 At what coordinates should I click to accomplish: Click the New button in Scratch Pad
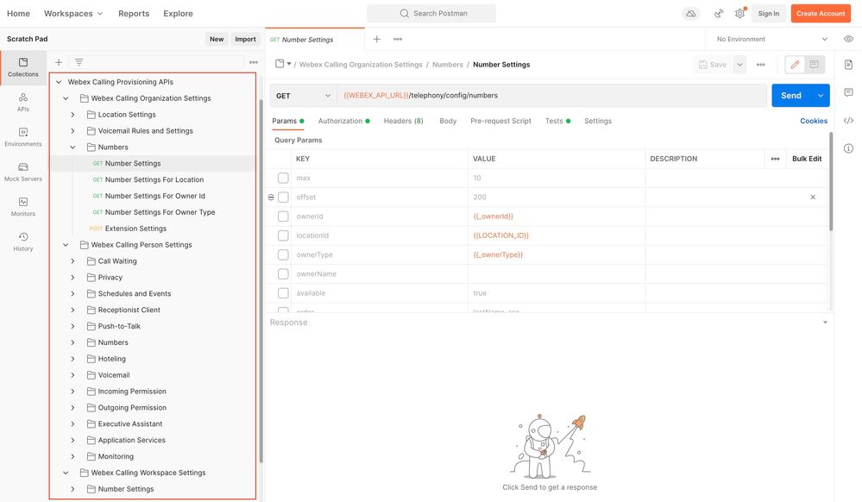[217, 39]
